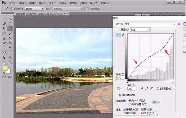
Task: Collapse the toolbox panel arrows
Action: tap(2, 13)
